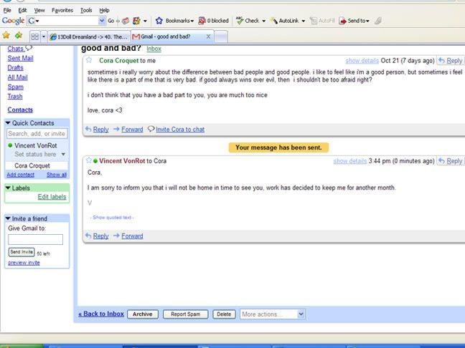Click the Give Gmail to email field

(x=35, y=239)
